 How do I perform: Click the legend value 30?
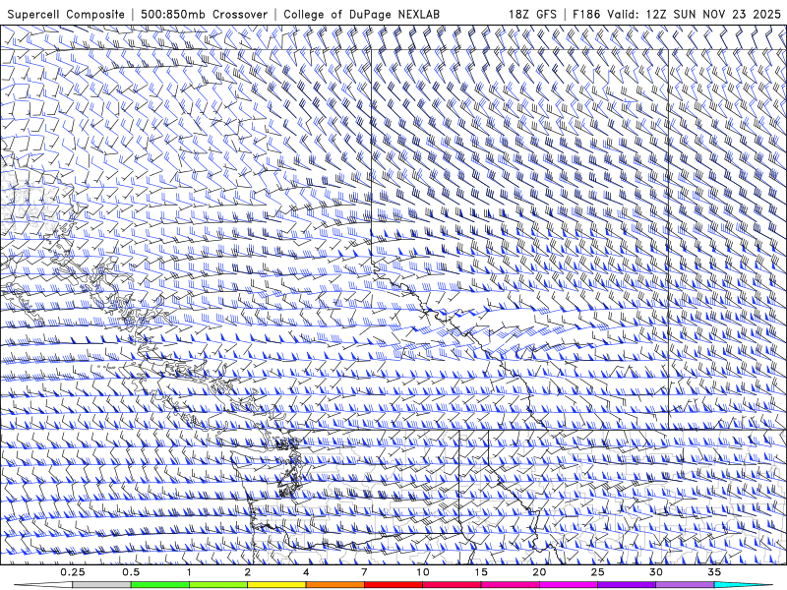coord(655,572)
